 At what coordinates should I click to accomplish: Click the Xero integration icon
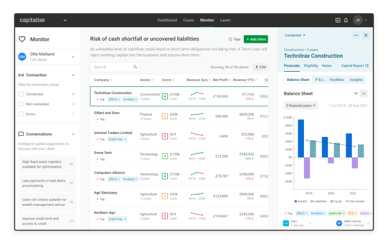point(286,223)
